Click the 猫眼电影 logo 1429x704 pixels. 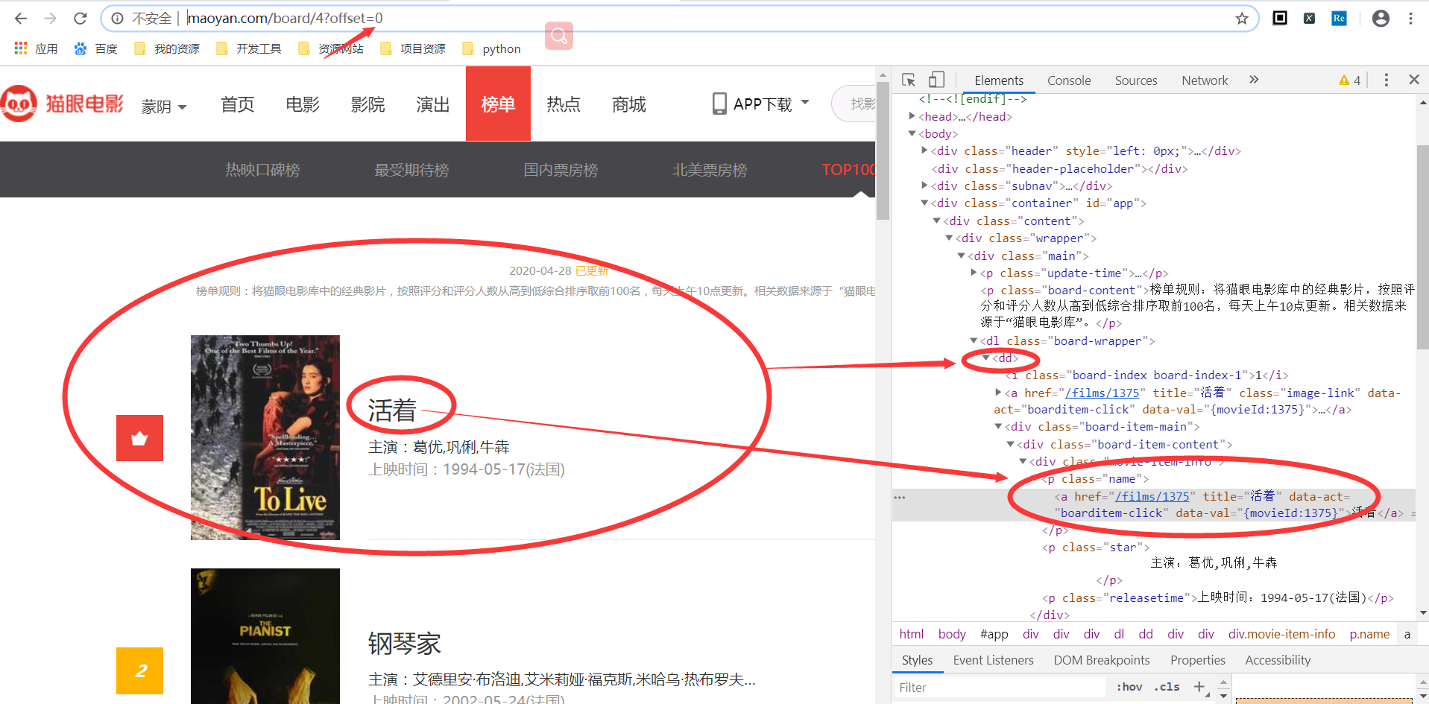coord(63,104)
